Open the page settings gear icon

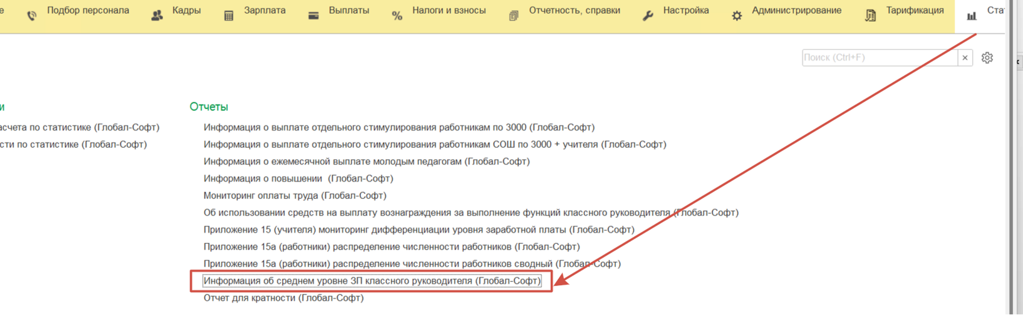click(x=987, y=57)
